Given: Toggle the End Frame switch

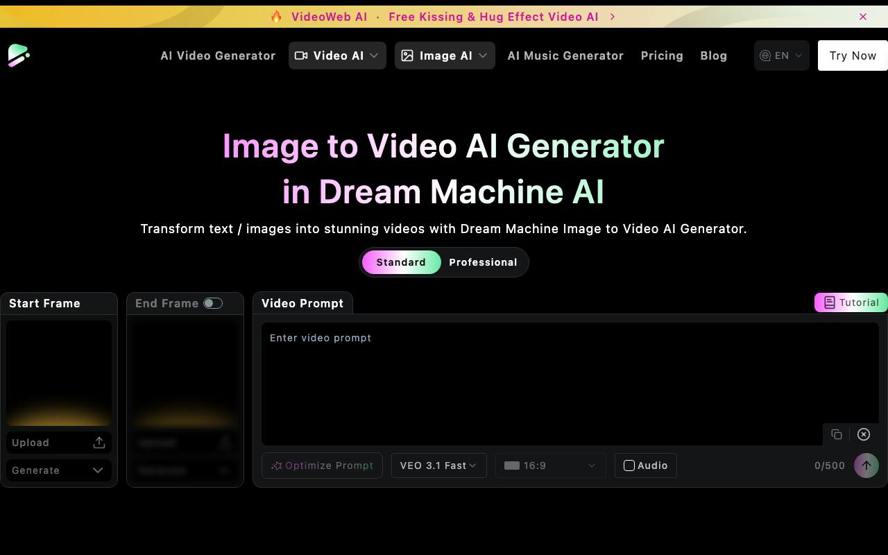Looking at the screenshot, I should pyautogui.click(x=213, y=303).
